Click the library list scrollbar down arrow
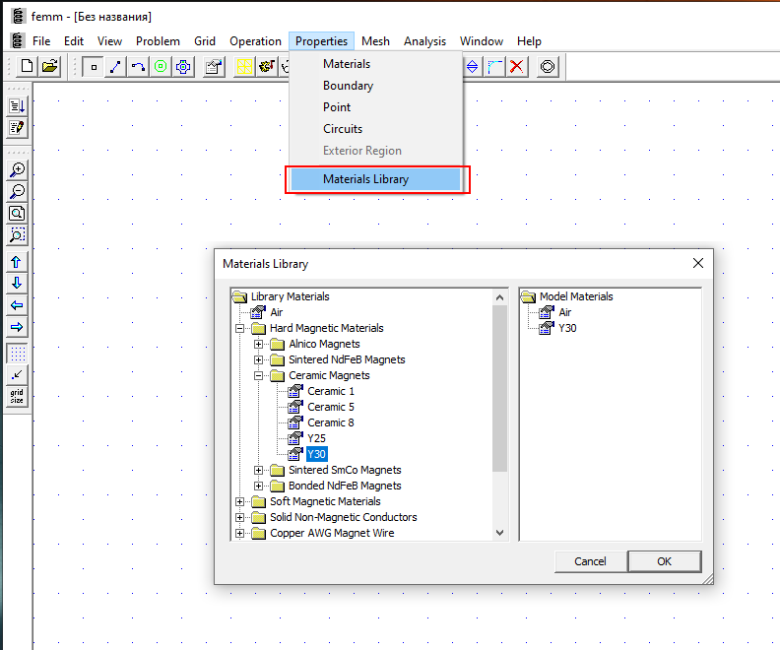This screenshot has width=780, height=650. coord(500,533)
